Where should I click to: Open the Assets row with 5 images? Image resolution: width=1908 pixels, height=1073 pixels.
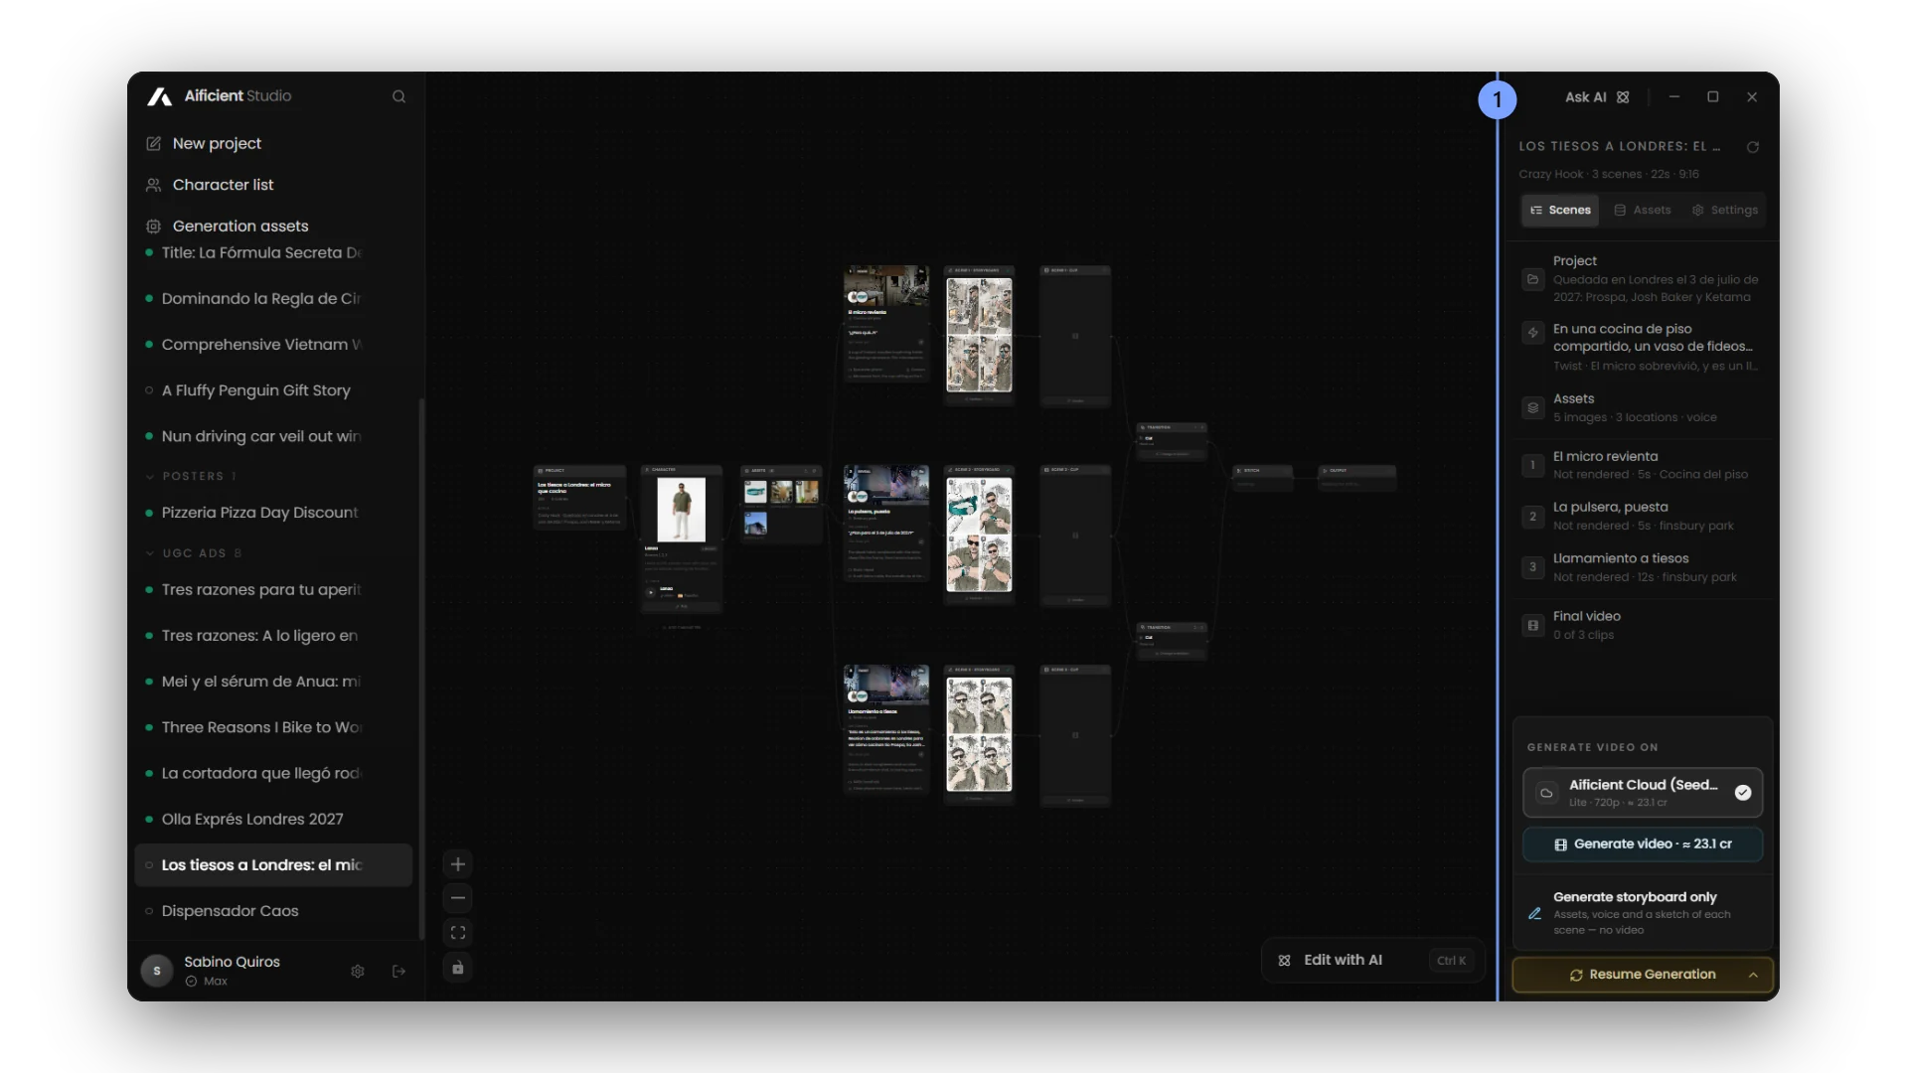tap(1644, 407)
